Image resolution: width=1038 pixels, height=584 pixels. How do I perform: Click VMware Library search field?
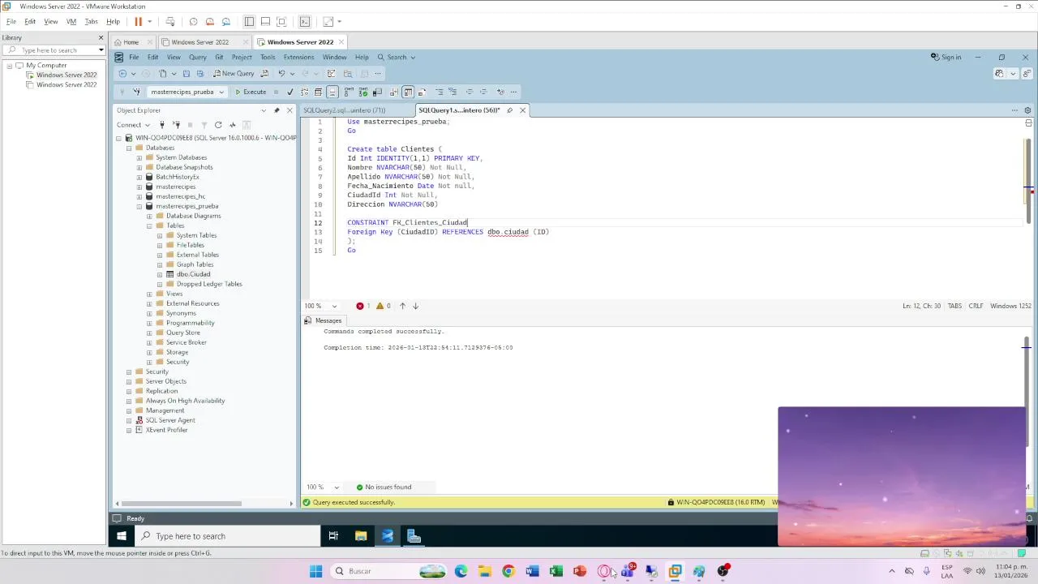54,50
